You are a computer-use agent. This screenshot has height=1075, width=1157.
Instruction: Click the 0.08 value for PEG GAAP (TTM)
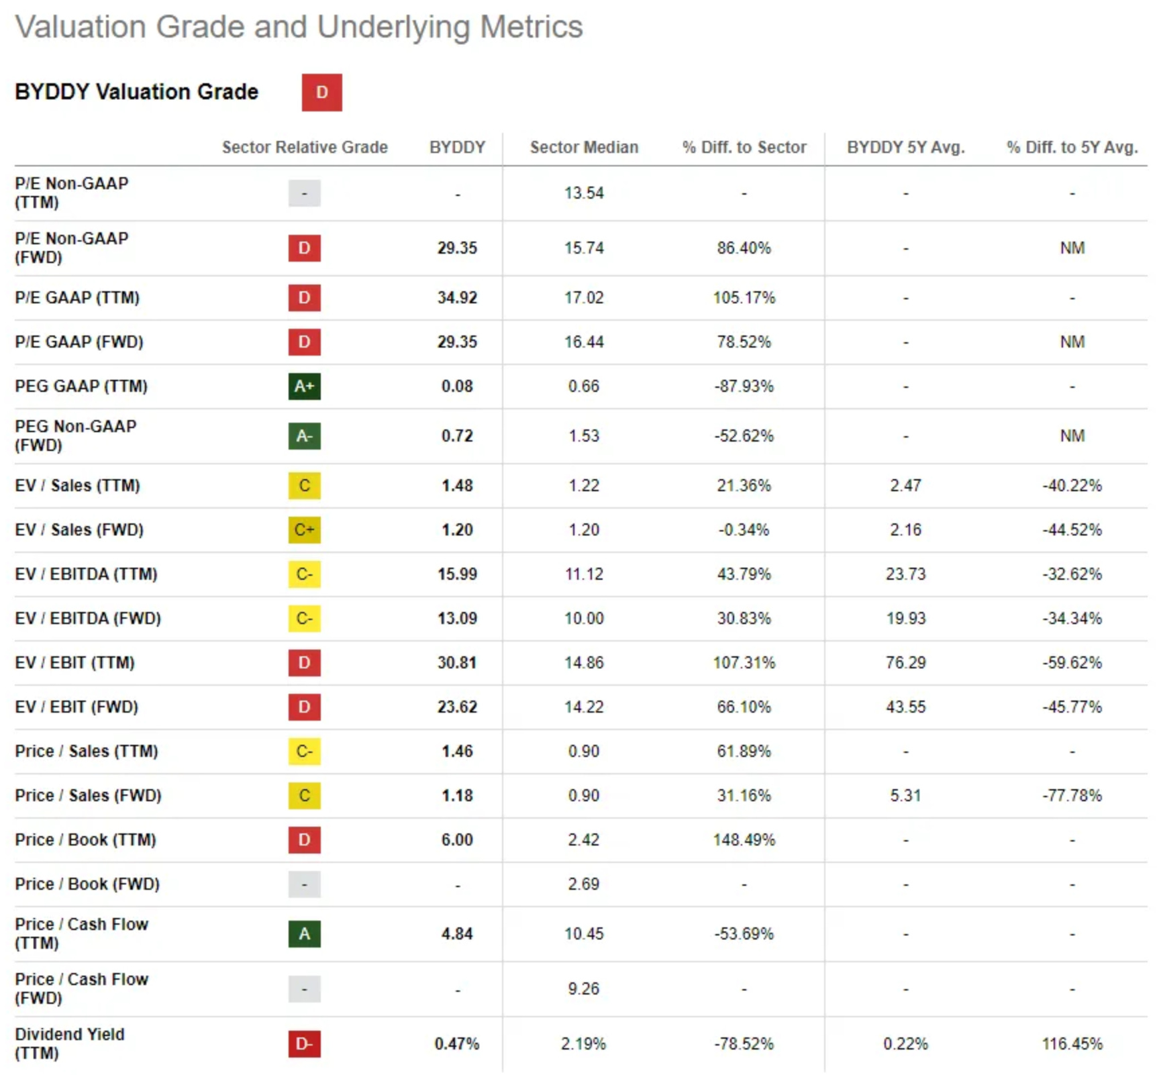[457, 387]
